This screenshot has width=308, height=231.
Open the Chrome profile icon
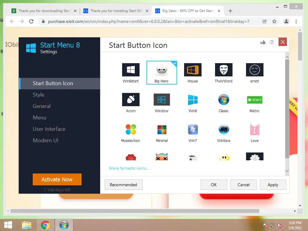pos(286,21)
